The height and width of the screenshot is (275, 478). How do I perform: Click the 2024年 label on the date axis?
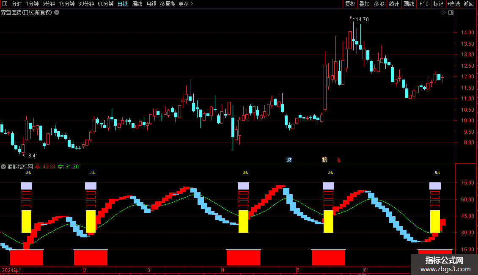[x=10, y=270]
